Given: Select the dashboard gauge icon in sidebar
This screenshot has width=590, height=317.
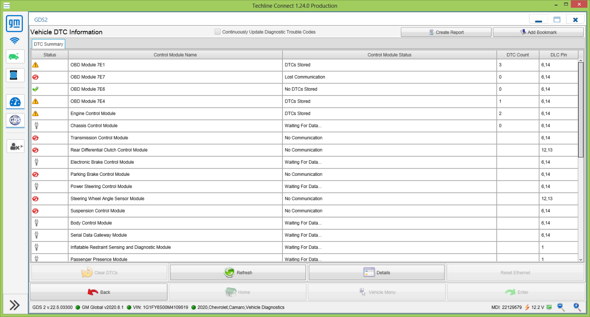Looking at the screenshot, I should point(15,102).
